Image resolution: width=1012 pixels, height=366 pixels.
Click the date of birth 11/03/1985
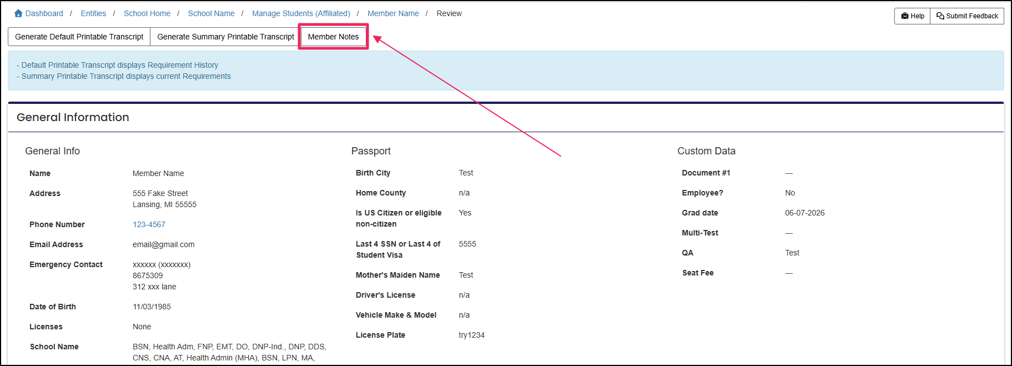click(x=152, y=307)
